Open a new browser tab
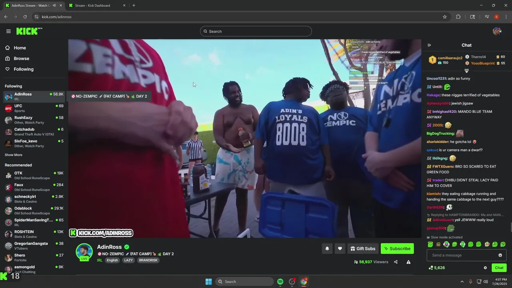This screenshot has width=512, height=288. click(x=134, y=6)
